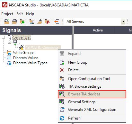The width and height of the screenshot is (132, 124).
Task: Click the red X Delete icon
Action: [62, 70]
